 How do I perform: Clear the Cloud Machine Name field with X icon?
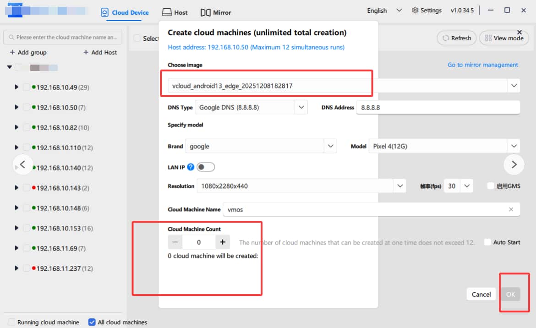pyautogui.click(x=511, y=209)
